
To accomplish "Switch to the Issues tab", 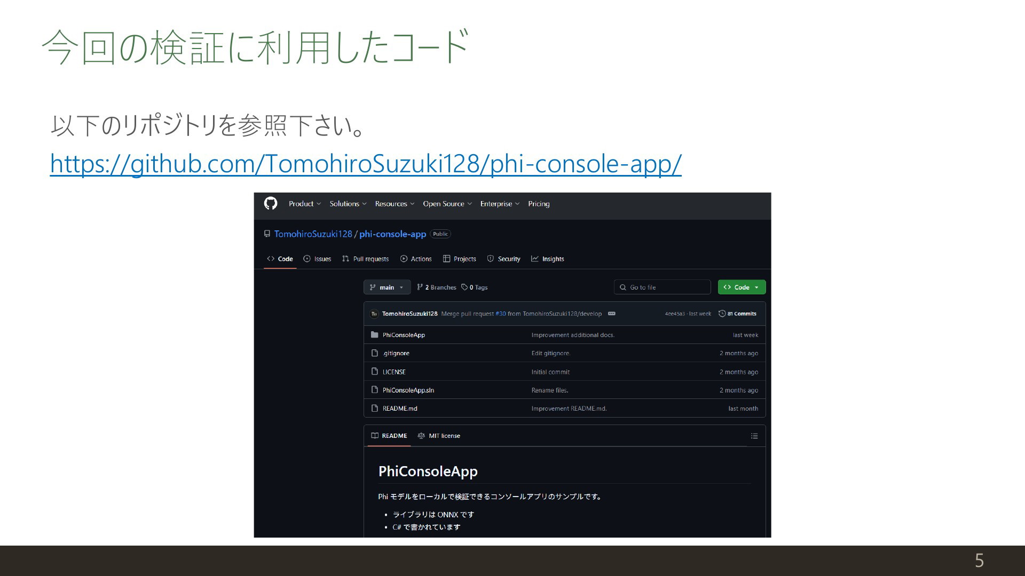I will click(x=317, y=259).
